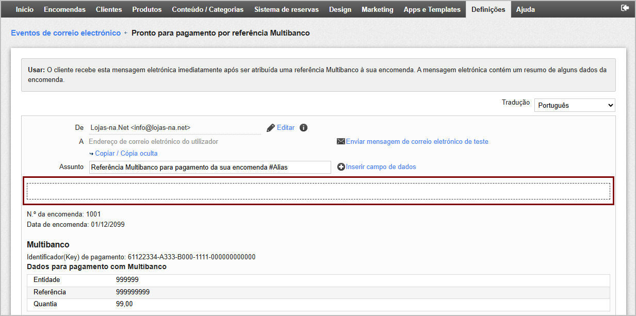Click the info icon next to Editar
The image size is (636, 316).
303,128
